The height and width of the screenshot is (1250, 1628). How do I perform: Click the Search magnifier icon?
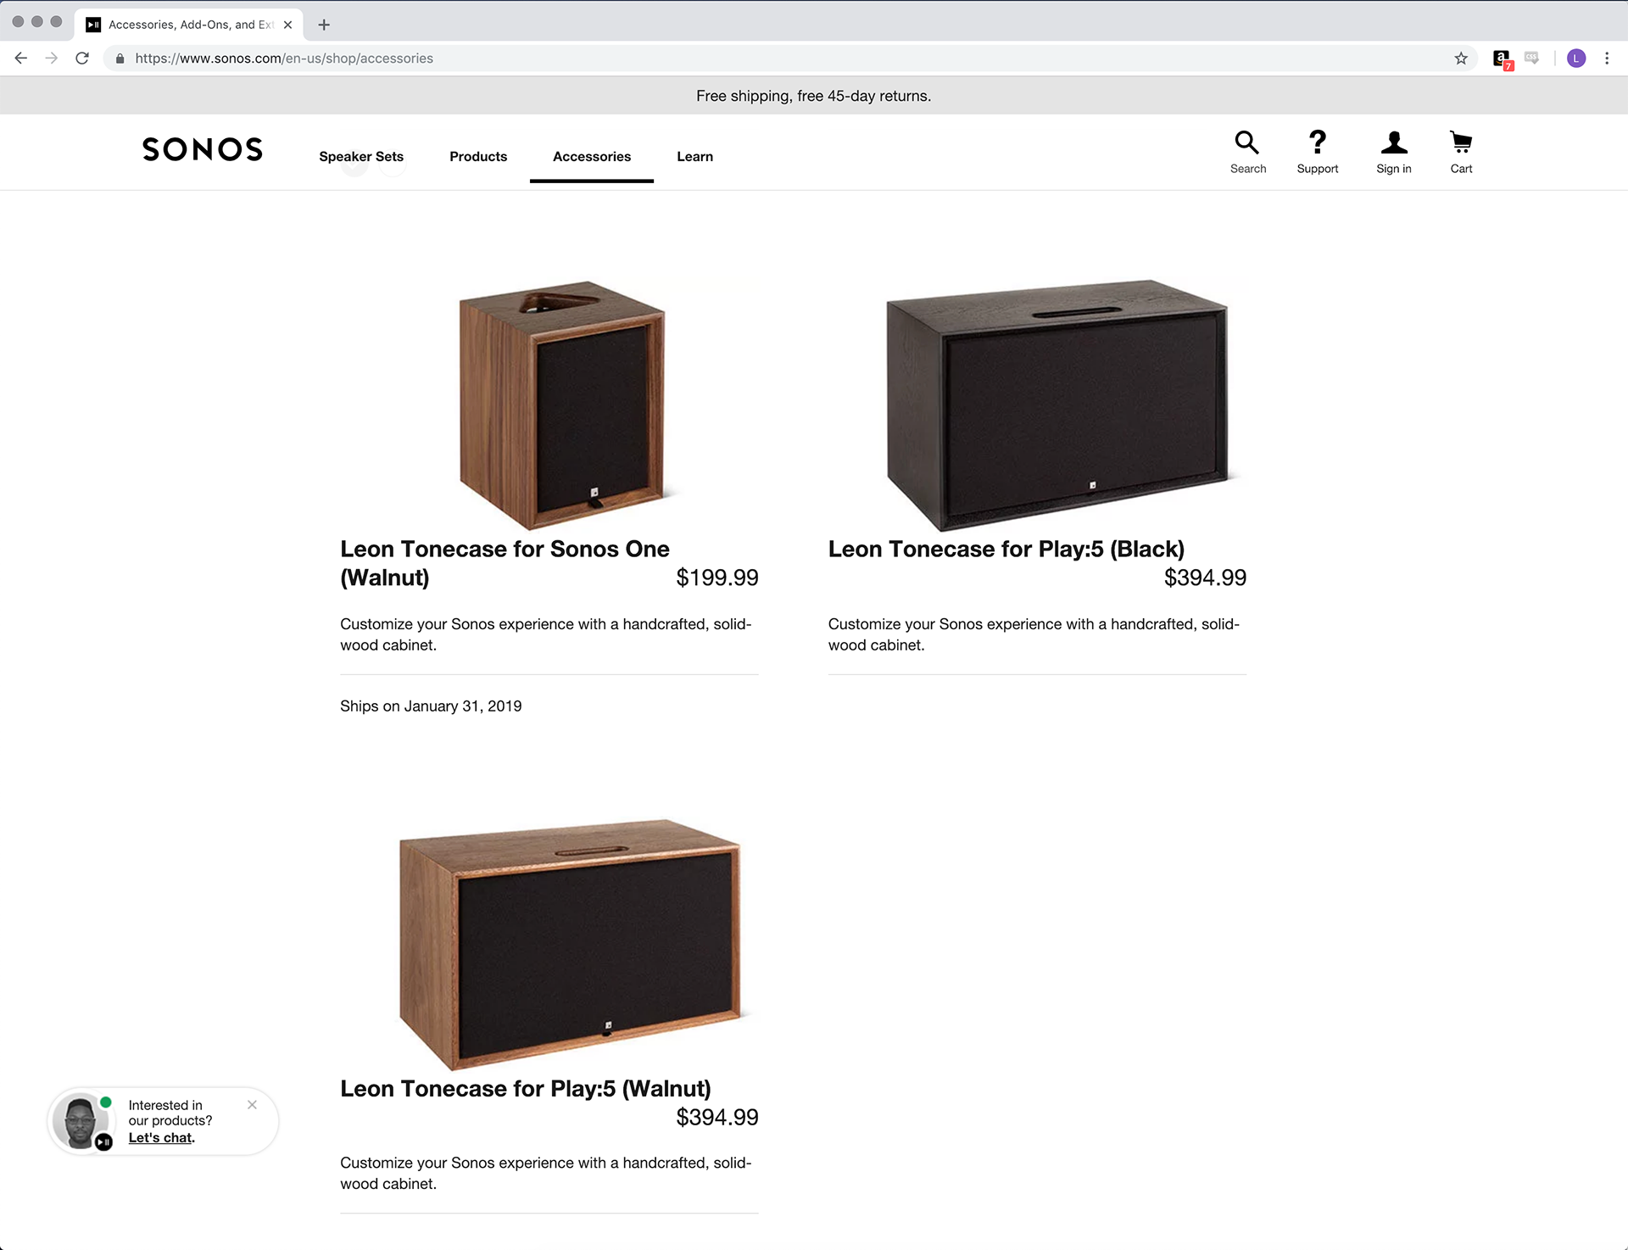[1246, 142]
